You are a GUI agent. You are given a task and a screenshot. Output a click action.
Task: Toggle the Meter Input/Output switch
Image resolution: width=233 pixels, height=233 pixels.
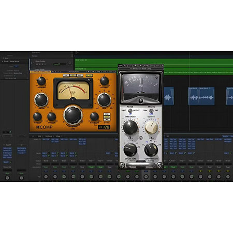[x=130, y=111]
